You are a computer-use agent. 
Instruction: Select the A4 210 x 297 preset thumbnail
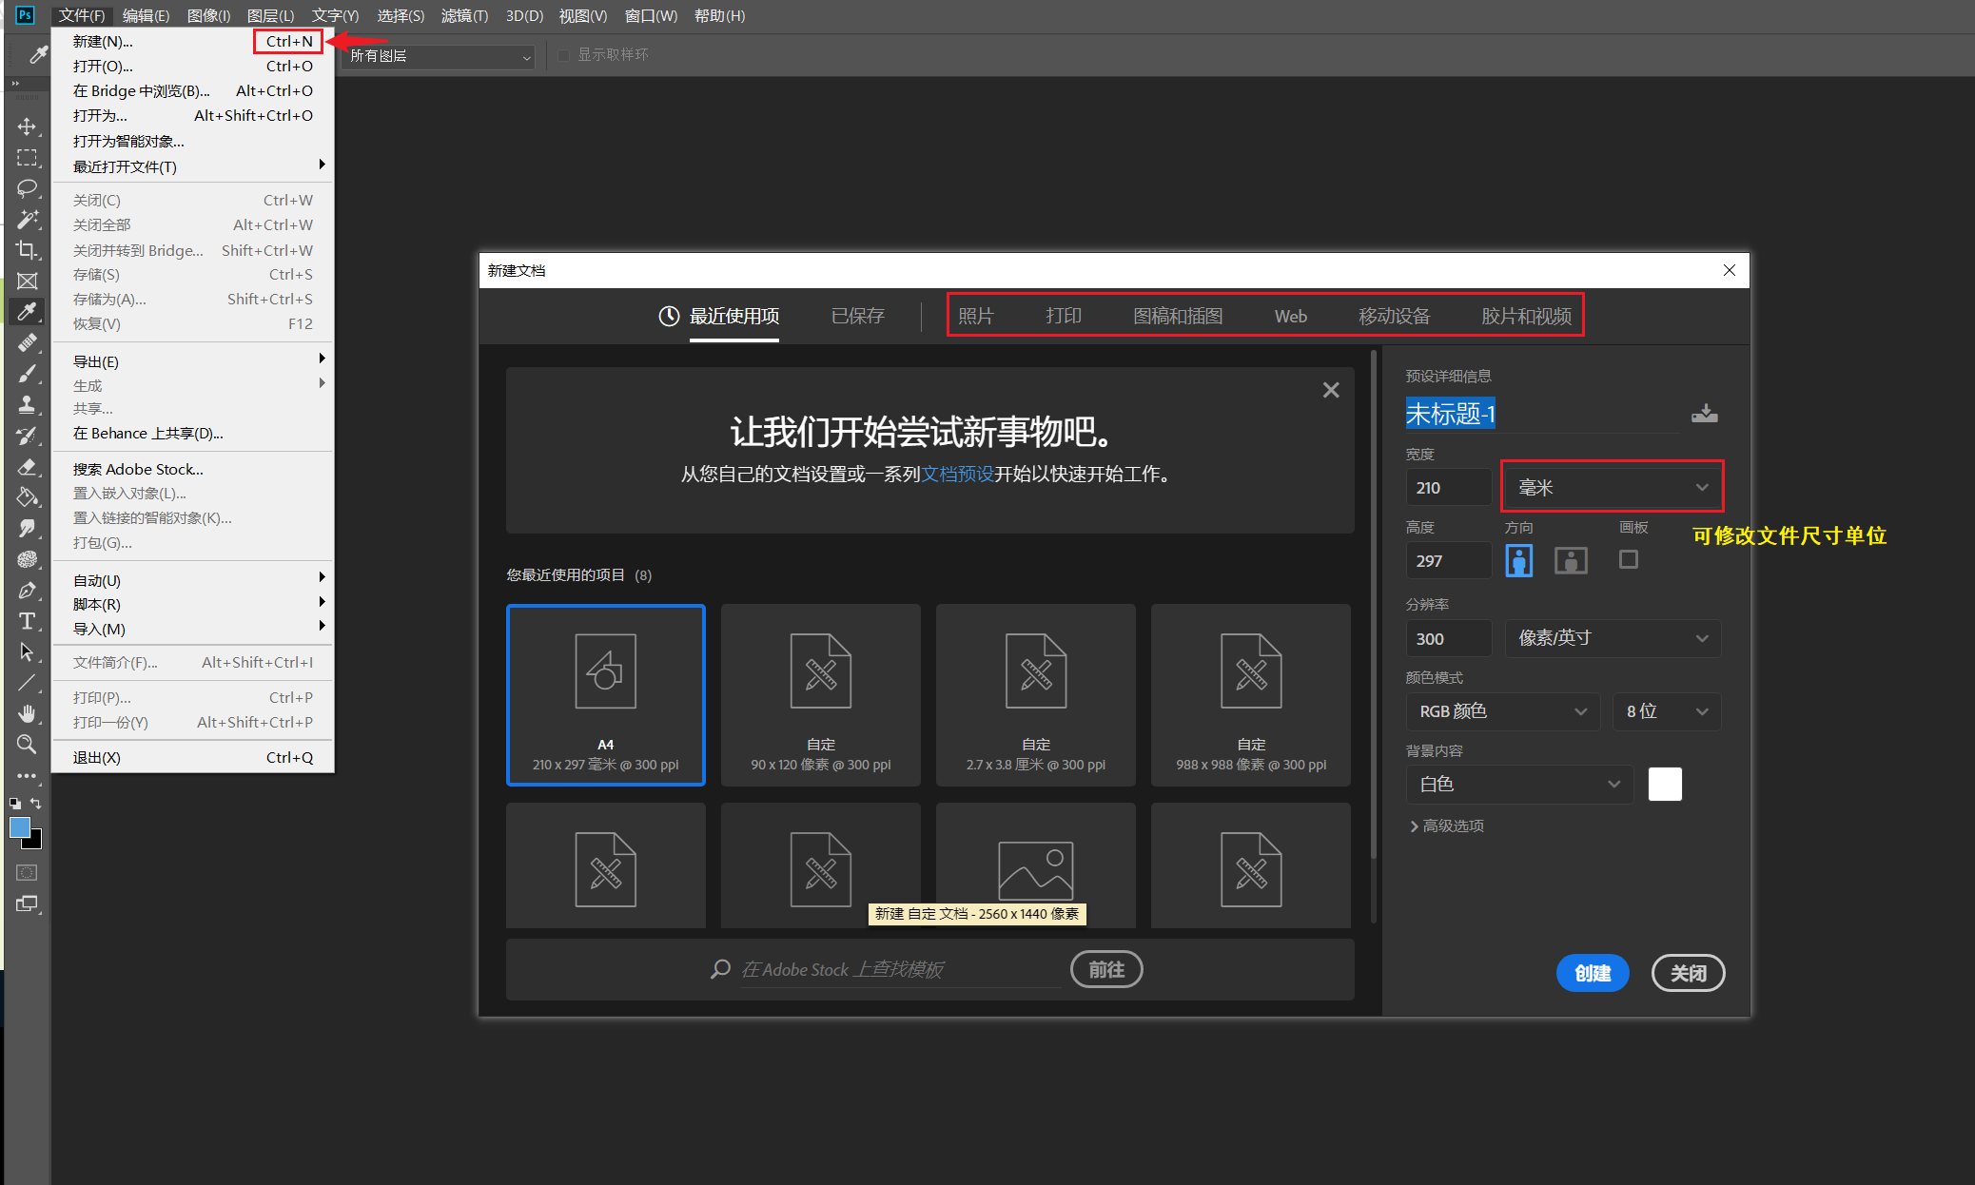(605, 694)
